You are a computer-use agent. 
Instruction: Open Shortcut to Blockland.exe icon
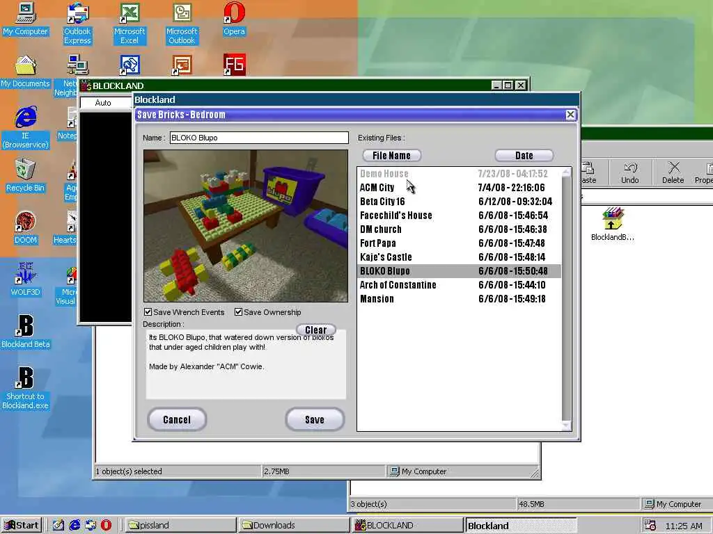pyautogui.click(x=26, y=388)
